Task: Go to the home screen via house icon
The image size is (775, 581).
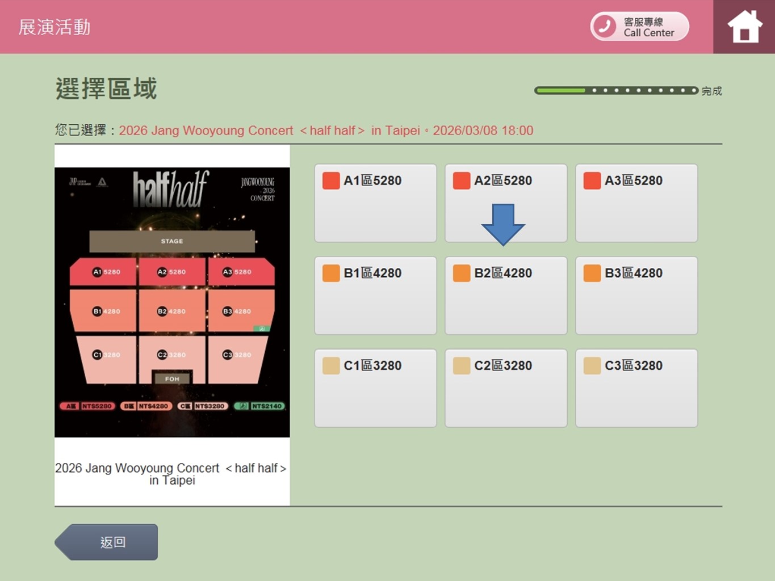Action: tap(744, 27)
